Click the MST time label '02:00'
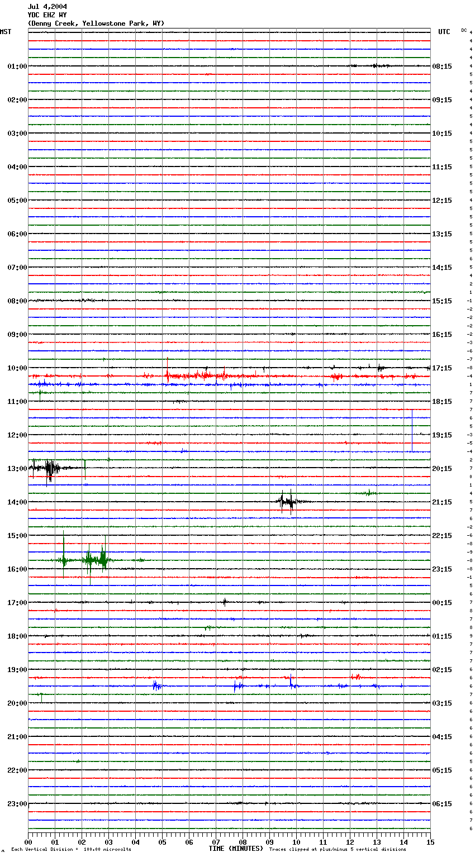475x857 pixels. tap(17, 100)
